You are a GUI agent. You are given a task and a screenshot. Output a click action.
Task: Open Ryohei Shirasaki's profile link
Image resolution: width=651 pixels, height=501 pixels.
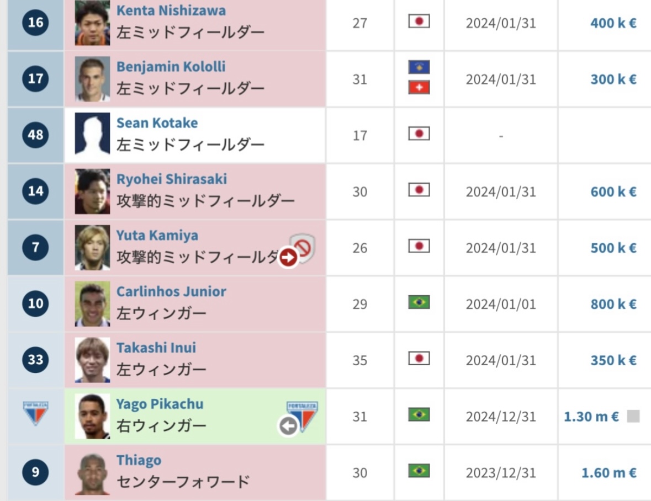172,179
